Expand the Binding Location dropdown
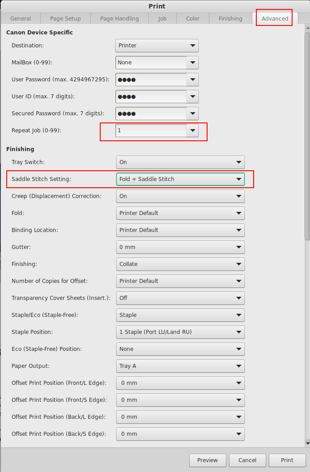This screenshot has height=472, width=310. point(180,230)
